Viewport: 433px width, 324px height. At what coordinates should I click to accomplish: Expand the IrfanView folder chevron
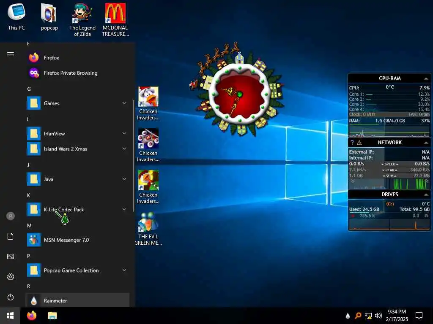coord(124,133)
